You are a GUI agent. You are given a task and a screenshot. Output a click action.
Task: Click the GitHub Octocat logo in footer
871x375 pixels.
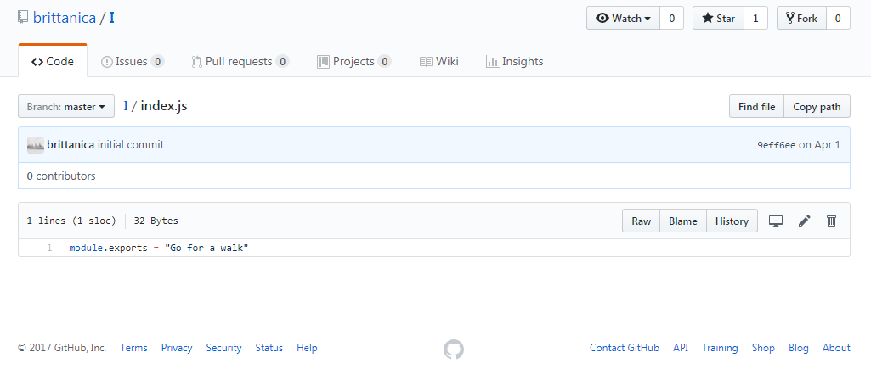[x=453, y=349]
